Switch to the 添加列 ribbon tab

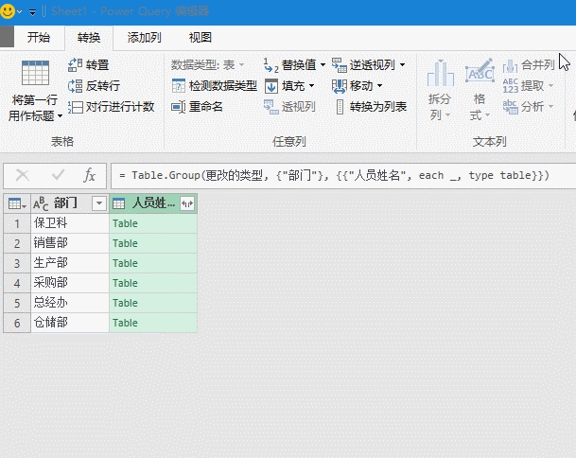145,38
